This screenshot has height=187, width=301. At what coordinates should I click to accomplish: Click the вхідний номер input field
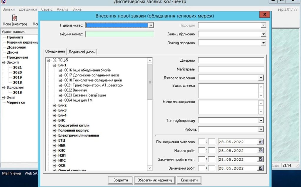pyautogui.click(x=119, y=34)
